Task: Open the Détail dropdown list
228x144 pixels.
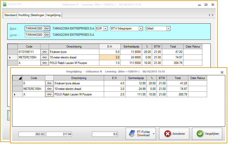Action: pyautogui.click(x=168, y=29)
